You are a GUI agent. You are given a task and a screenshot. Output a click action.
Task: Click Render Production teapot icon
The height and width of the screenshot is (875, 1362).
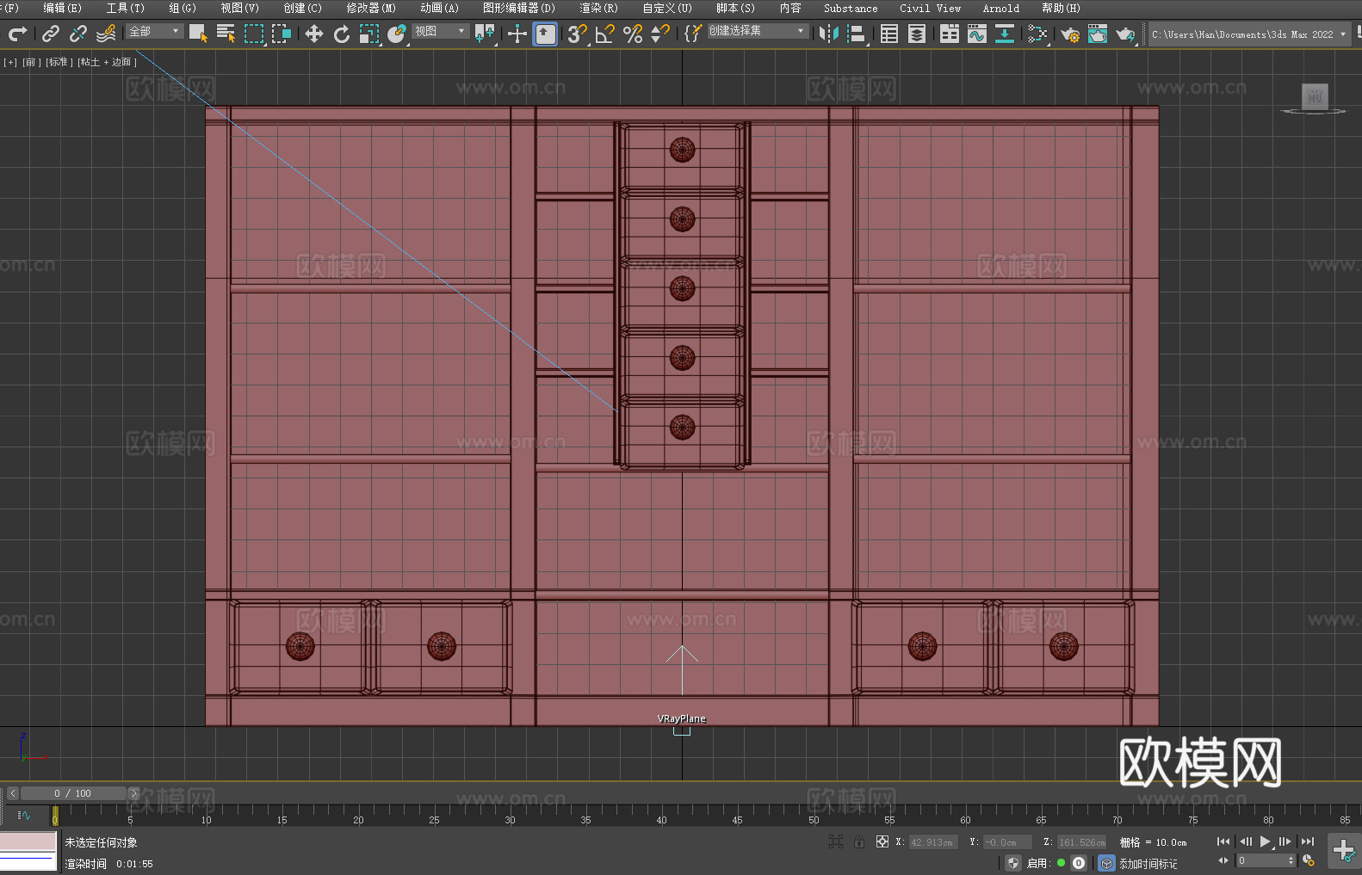click(1125, 34)
